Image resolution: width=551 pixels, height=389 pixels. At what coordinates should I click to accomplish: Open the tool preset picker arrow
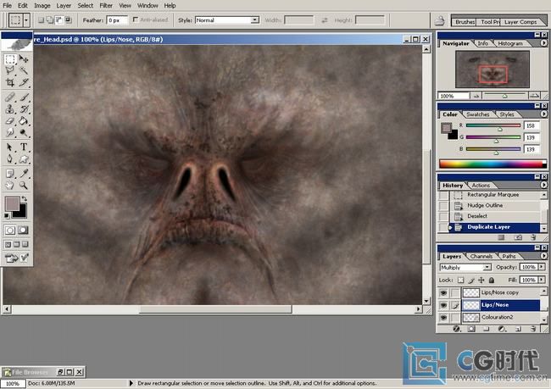(26, 20)
